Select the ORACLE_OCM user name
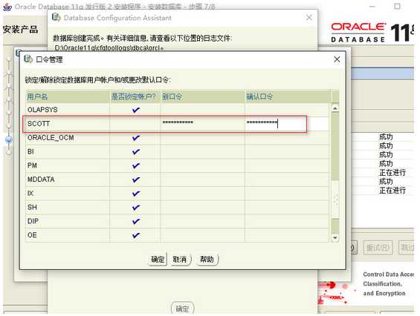 51,138
